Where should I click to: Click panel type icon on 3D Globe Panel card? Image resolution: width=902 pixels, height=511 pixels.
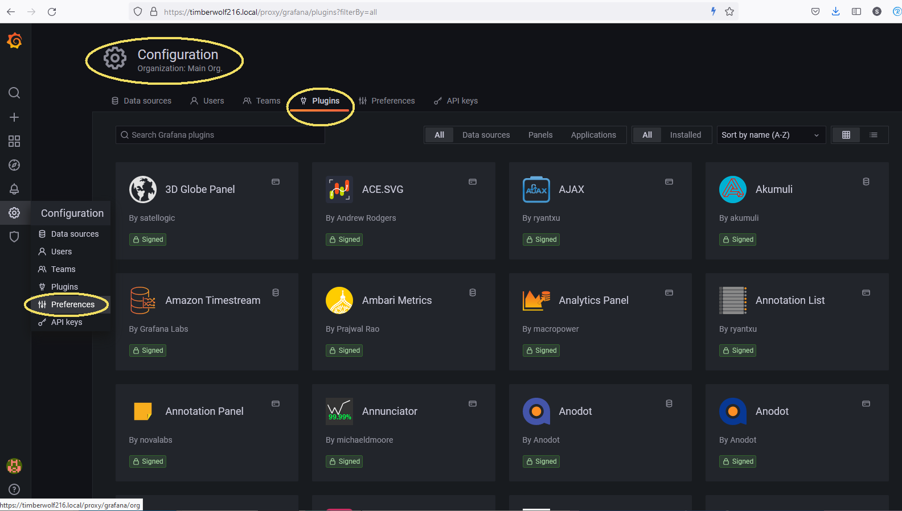point(276,182)
